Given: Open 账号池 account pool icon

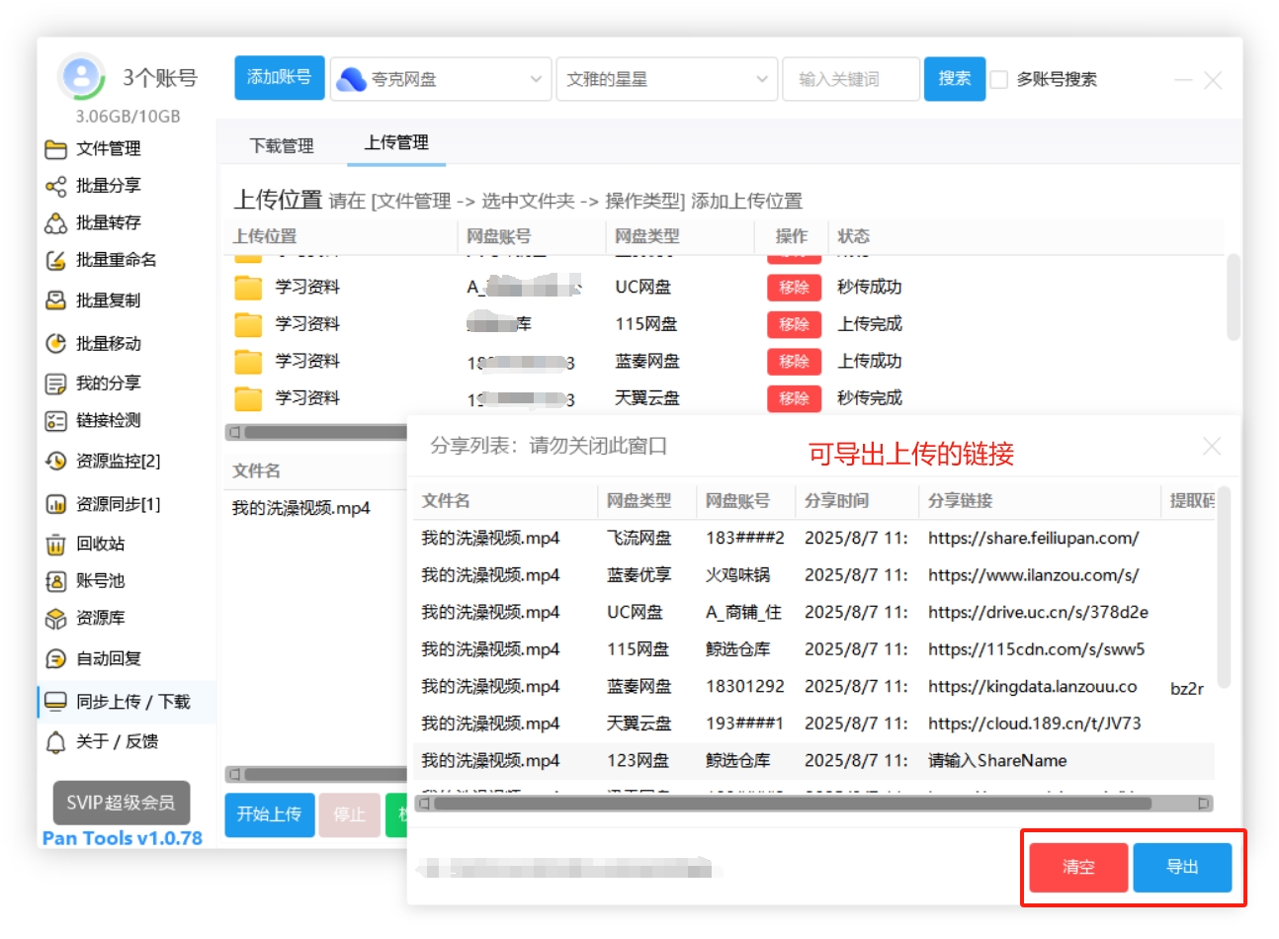Looking at the screenshot, I should 55,581.
